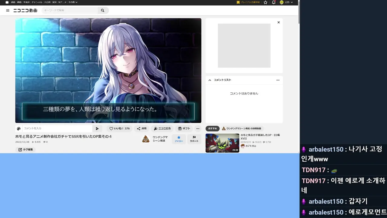Viewport: 387px width, 218px height.
Task: Click the 2022/11/28 upload date
Action: pyautogui.click(x=22, y=142)
